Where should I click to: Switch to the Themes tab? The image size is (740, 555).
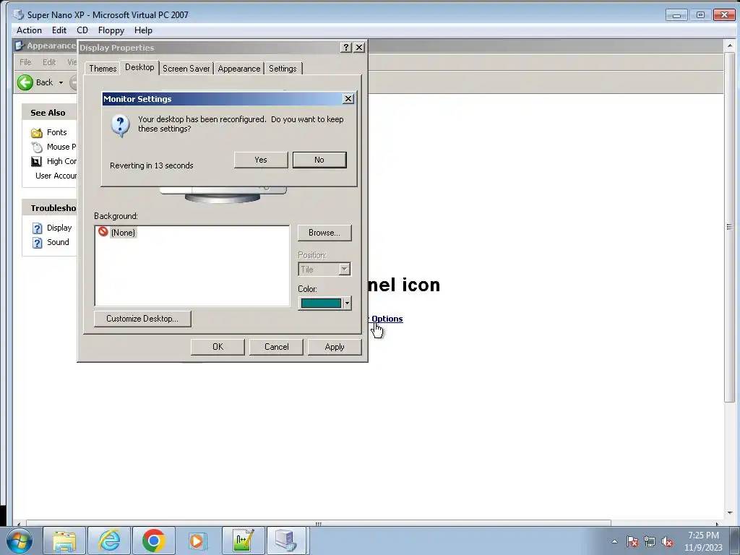pyautogui.click(x=103, y=69)
